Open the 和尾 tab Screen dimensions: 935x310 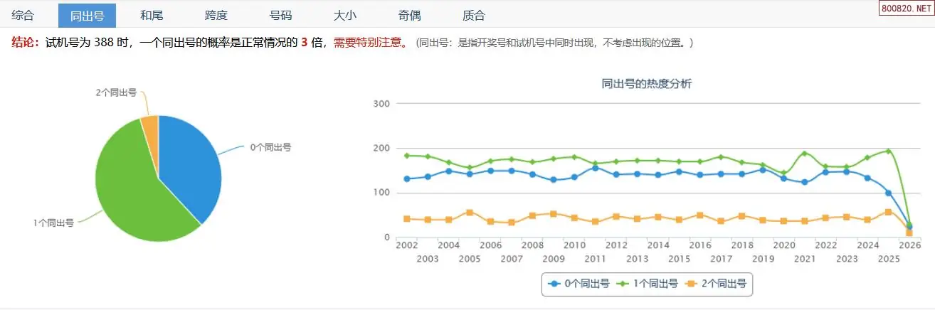pos(152,15)
